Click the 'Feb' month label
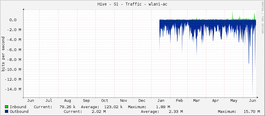The image size is (265, 116). tap(179, 101)
